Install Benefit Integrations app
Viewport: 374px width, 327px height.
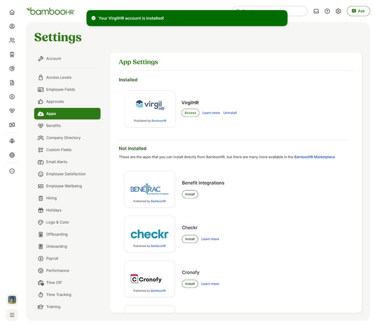[x=190, y=194]
